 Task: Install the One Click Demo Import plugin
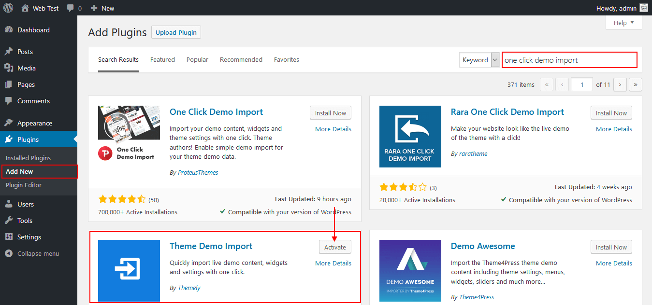coord(331,113)
